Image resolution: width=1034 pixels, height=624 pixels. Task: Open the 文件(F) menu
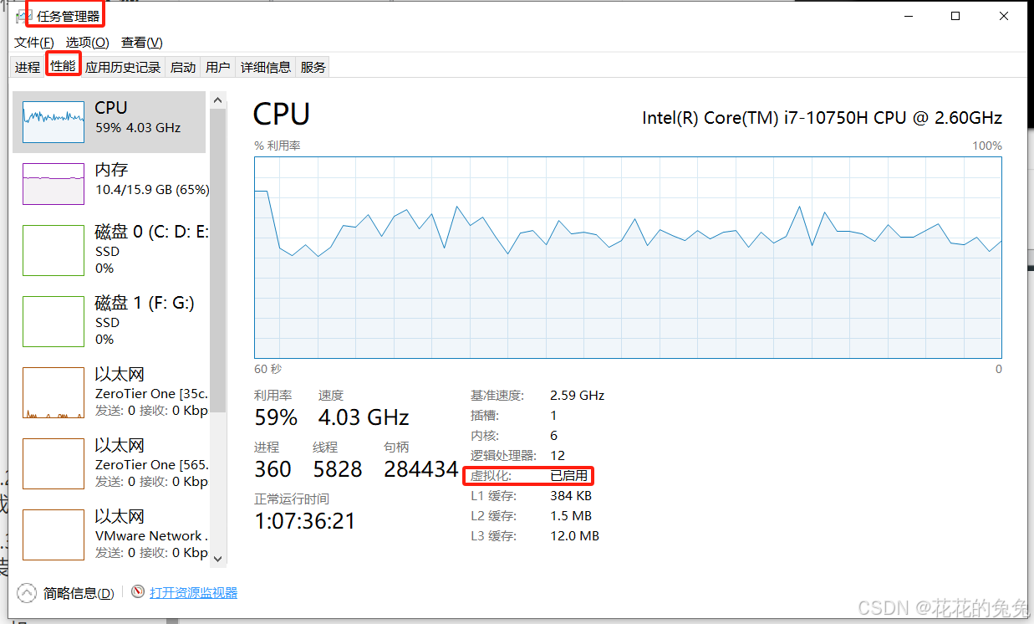(x=33, y=43)
